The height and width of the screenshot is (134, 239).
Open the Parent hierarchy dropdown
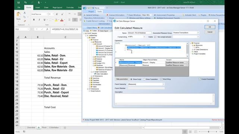[x=163, y=84]
